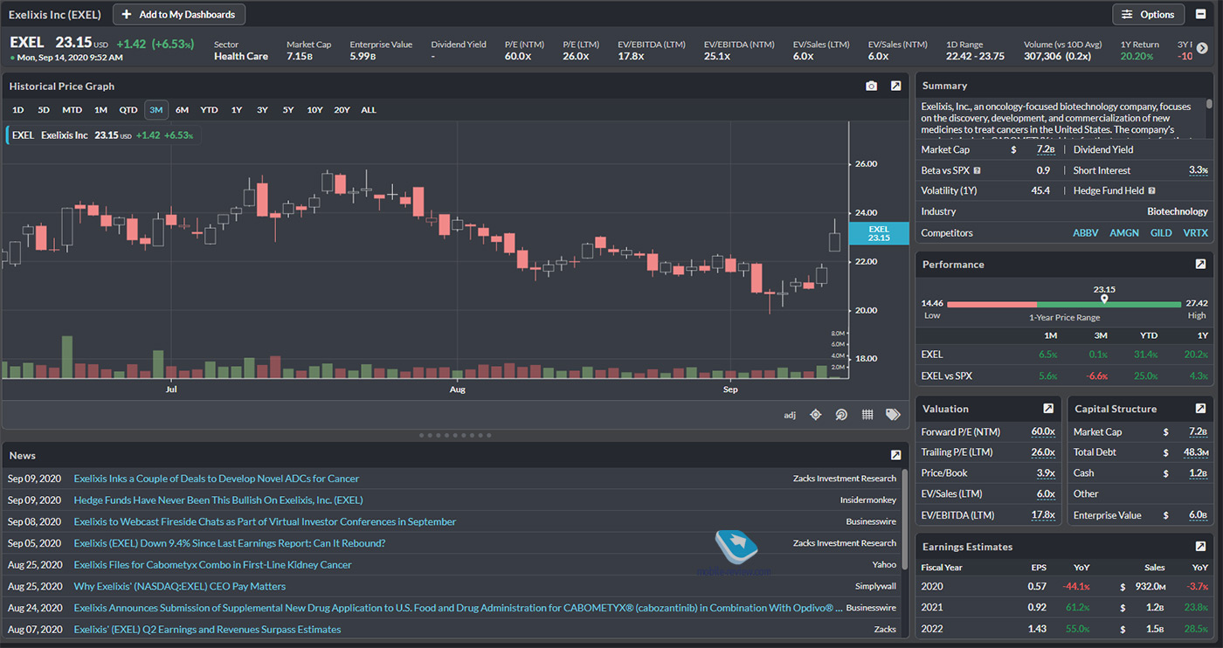Open 'Exelixis Files for Cabometyx Combo' article
This screenshot has width=1223, height=648.
(212, 565)
